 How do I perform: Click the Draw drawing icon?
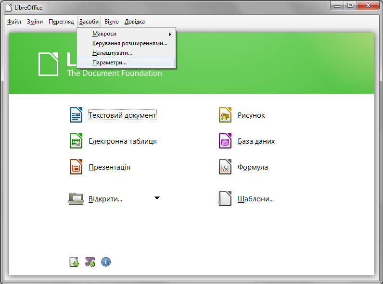coord(225,115)
